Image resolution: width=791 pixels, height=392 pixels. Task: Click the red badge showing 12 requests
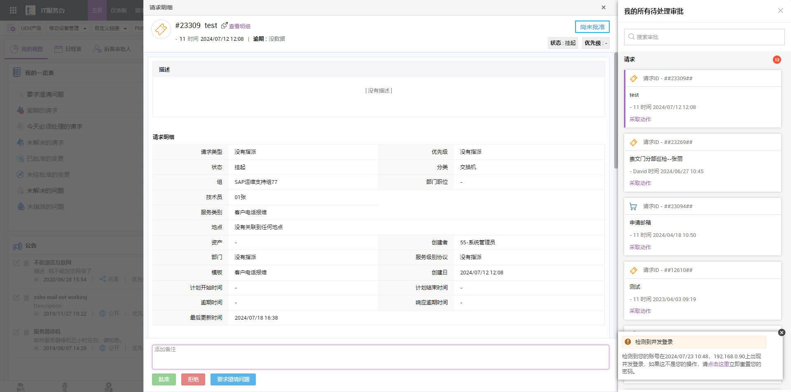click(777, 60)
